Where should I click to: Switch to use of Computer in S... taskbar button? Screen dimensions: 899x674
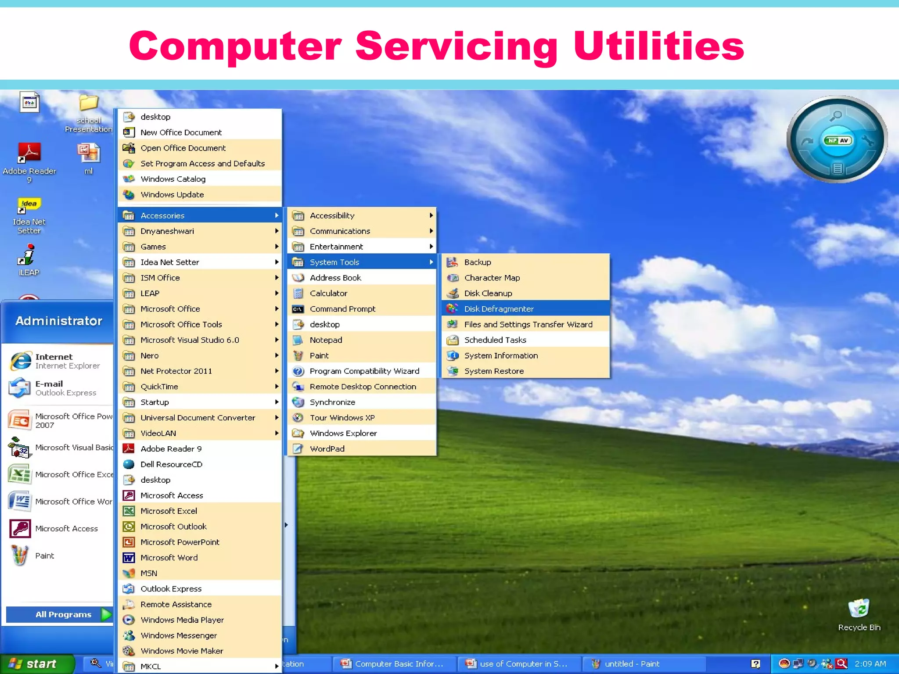coord(518,664)
